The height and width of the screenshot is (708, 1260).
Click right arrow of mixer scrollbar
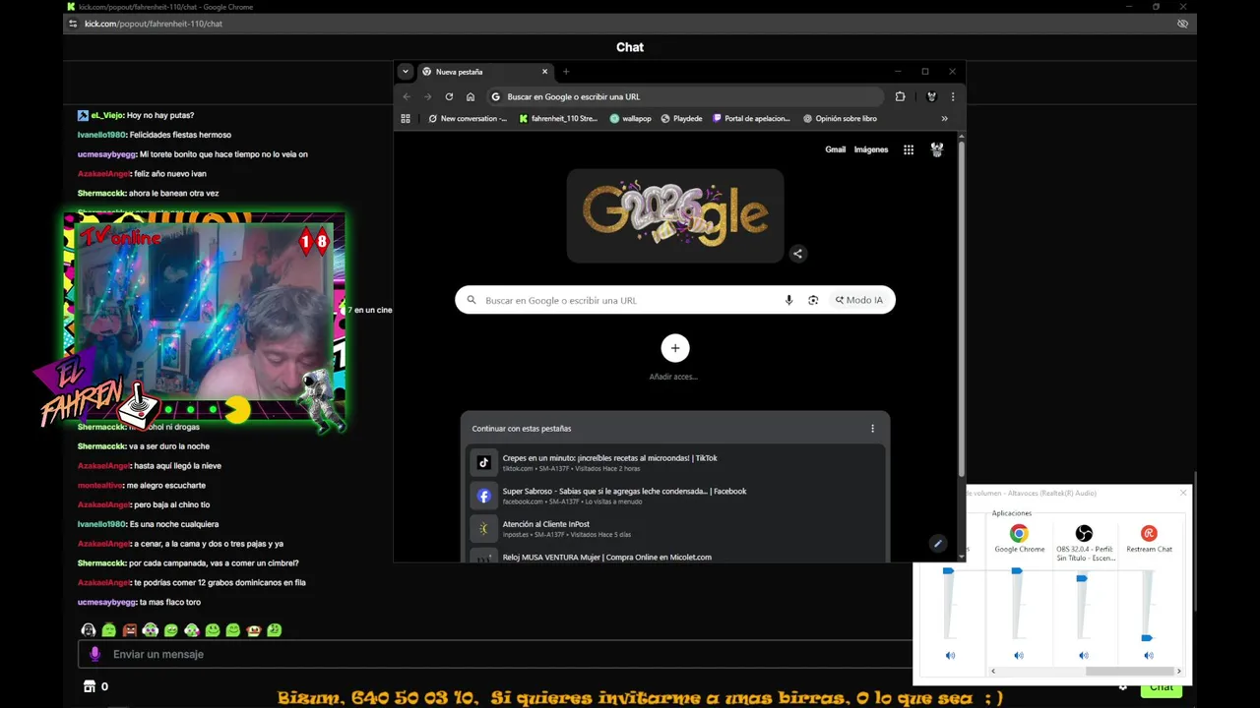[x=1178, y=671]
